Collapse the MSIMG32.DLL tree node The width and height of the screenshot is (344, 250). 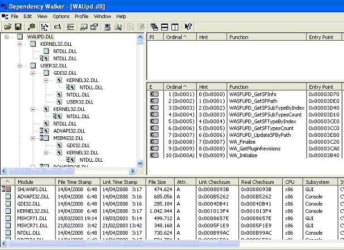33,138
